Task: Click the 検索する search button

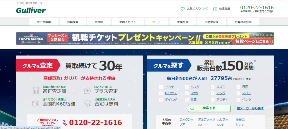Action: click(209, 108)
